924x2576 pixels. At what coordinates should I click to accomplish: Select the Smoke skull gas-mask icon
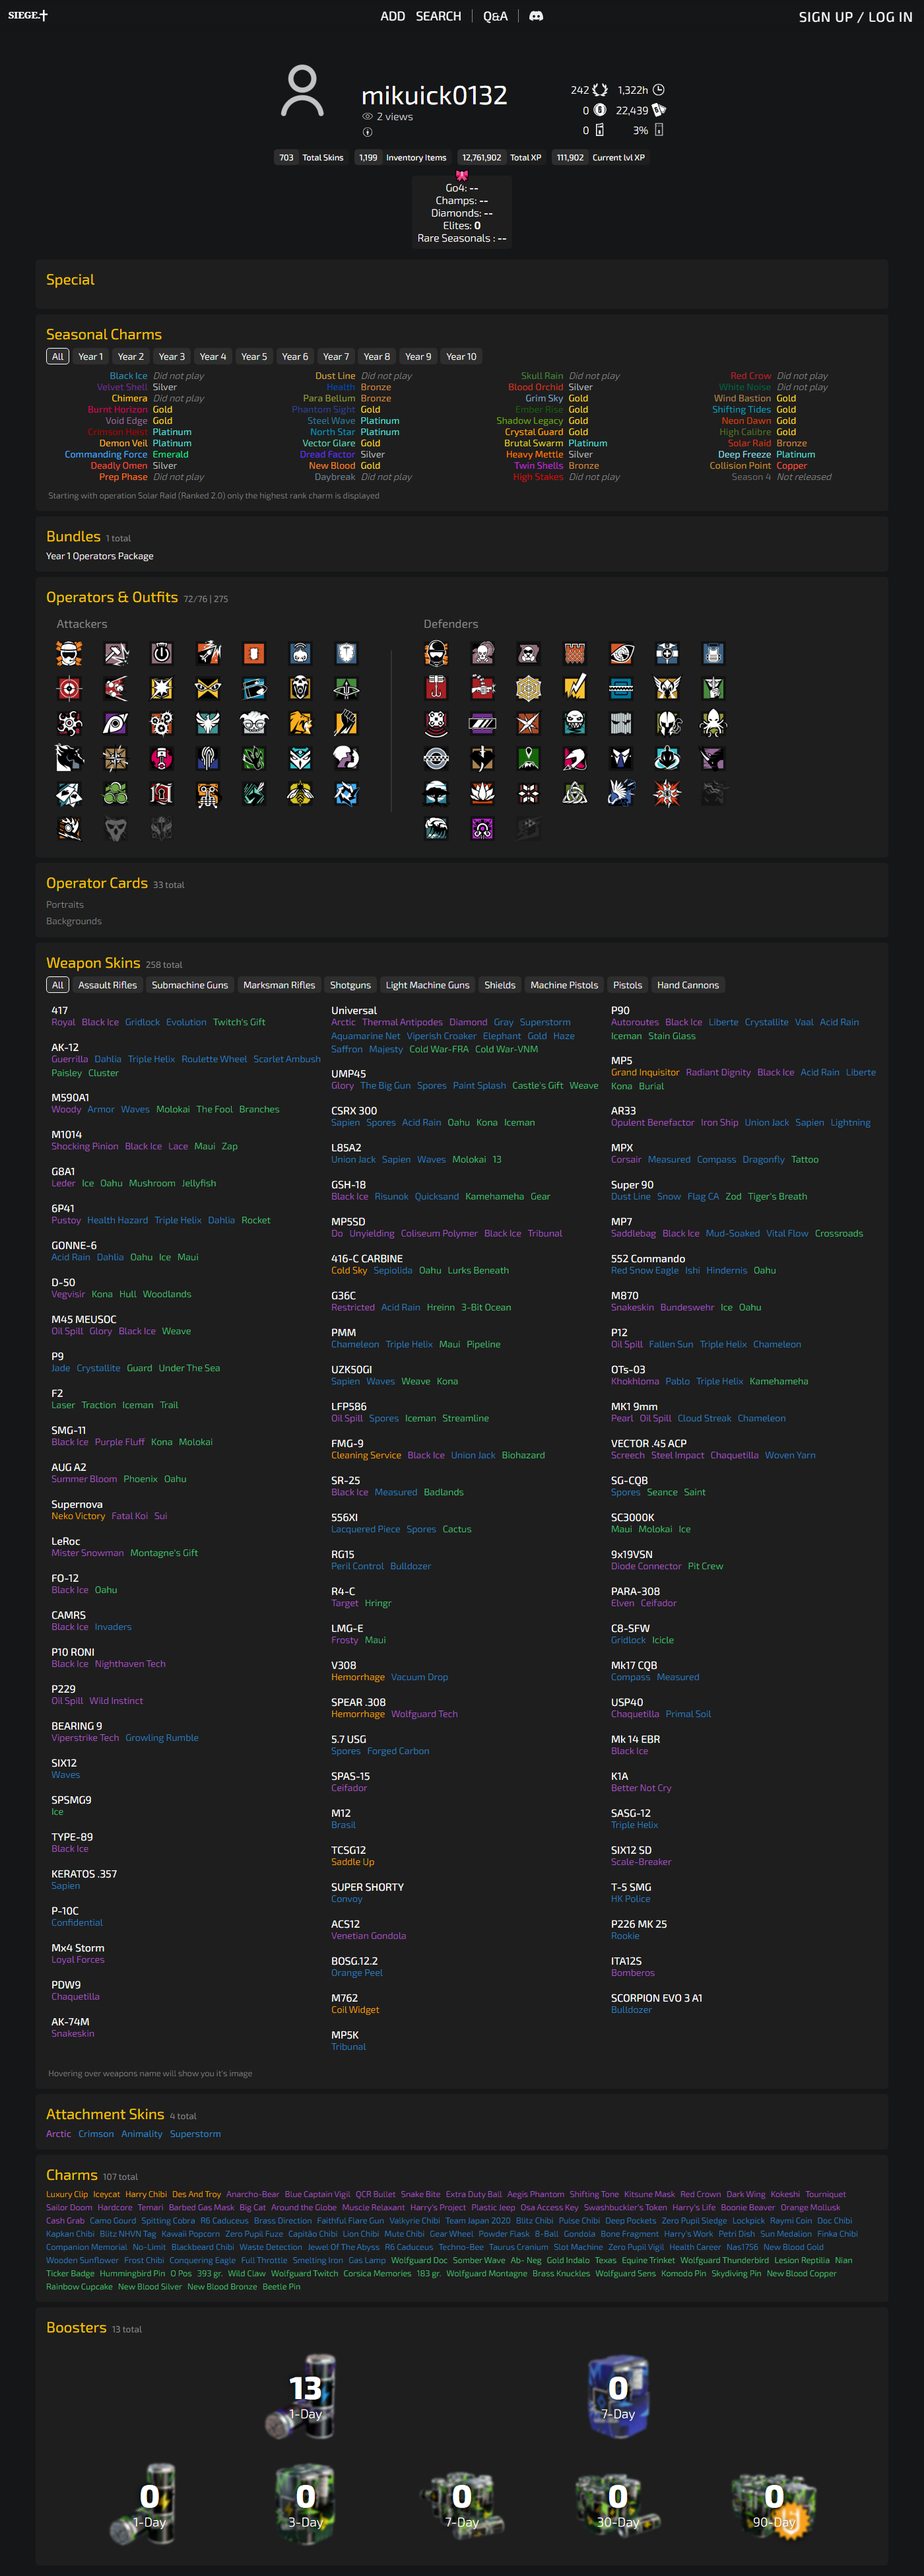(x=482, y=654)
